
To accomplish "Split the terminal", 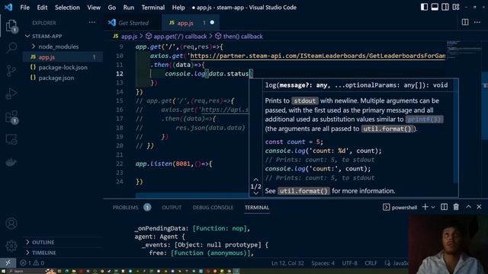I will pos(444,207).
